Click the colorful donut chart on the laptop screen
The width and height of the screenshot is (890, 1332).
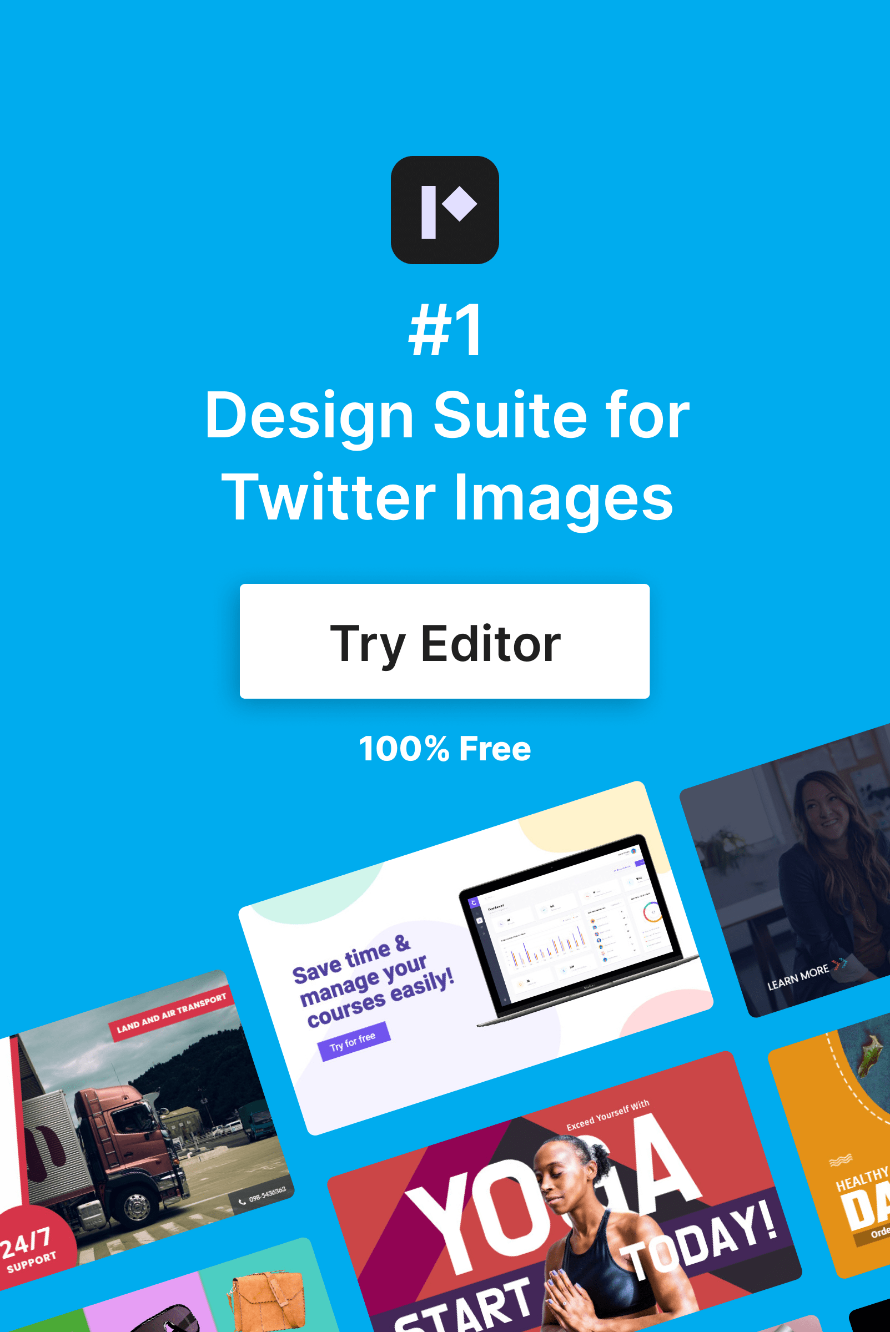654,912
